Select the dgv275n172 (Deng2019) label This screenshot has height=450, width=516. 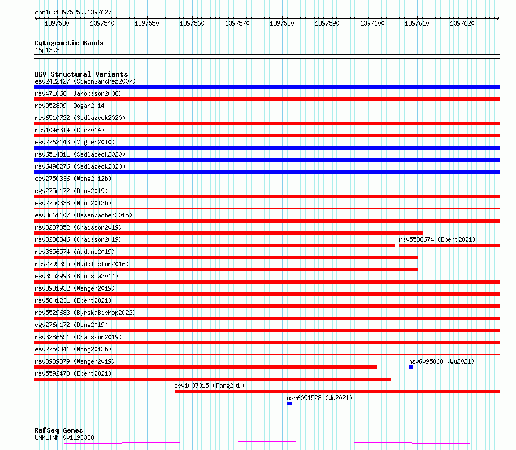71,191
